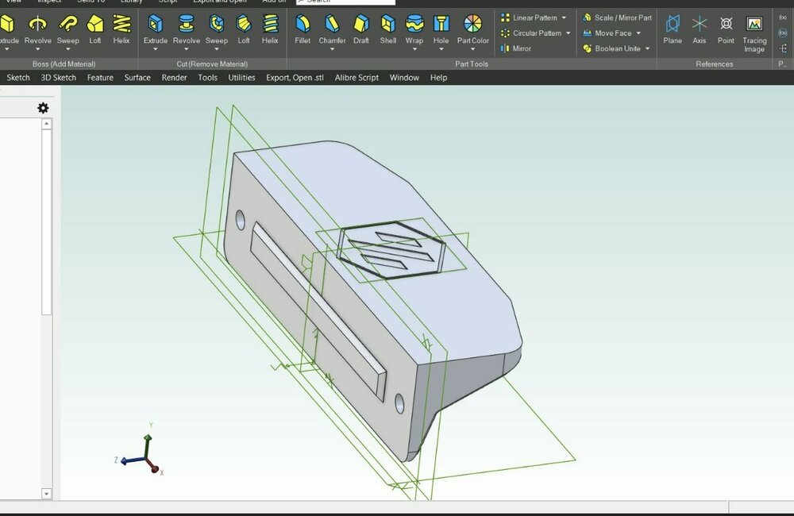Select the Cut Extrude tool
794x516 pixels.
[x=156, y=29]
